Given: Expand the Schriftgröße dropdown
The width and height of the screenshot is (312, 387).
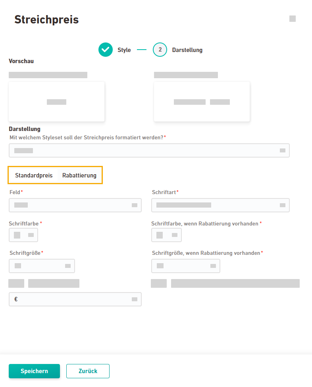Looking at the screenshot, I should click(x=68, y=266).
